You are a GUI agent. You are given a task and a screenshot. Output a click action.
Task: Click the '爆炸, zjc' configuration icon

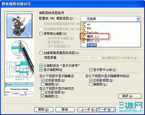84,37
